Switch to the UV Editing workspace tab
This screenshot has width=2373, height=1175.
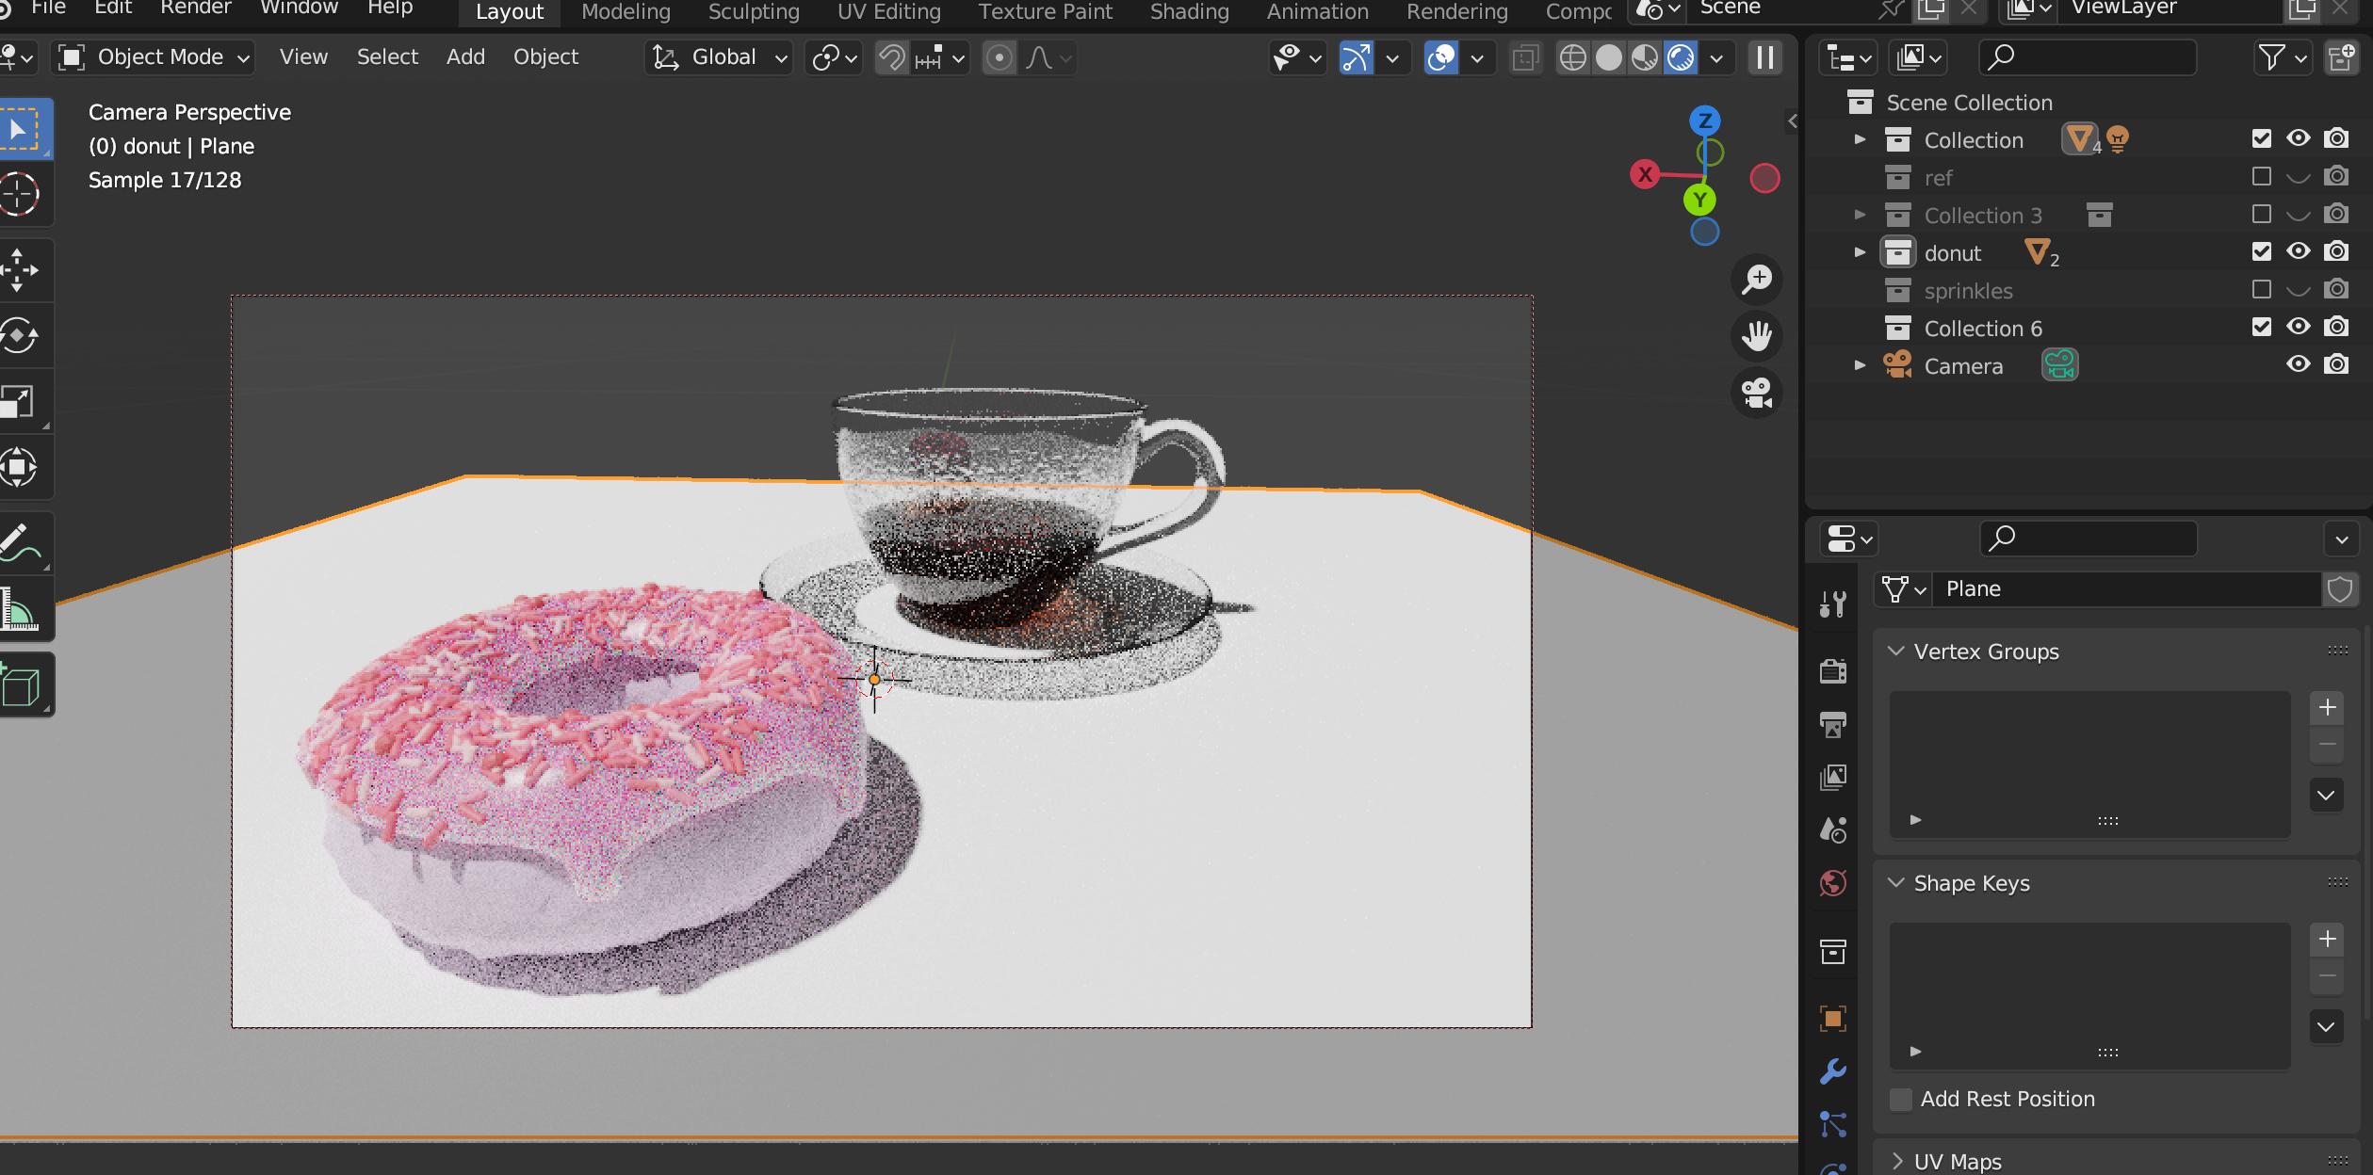[x=888, y=11]
